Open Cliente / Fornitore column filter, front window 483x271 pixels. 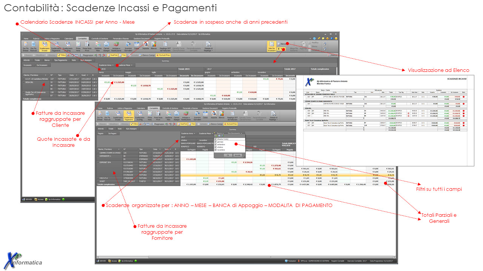coord(119,149)
